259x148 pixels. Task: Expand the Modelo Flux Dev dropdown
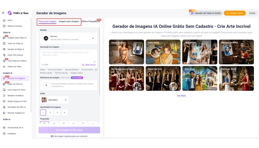[x=68, y=38]
